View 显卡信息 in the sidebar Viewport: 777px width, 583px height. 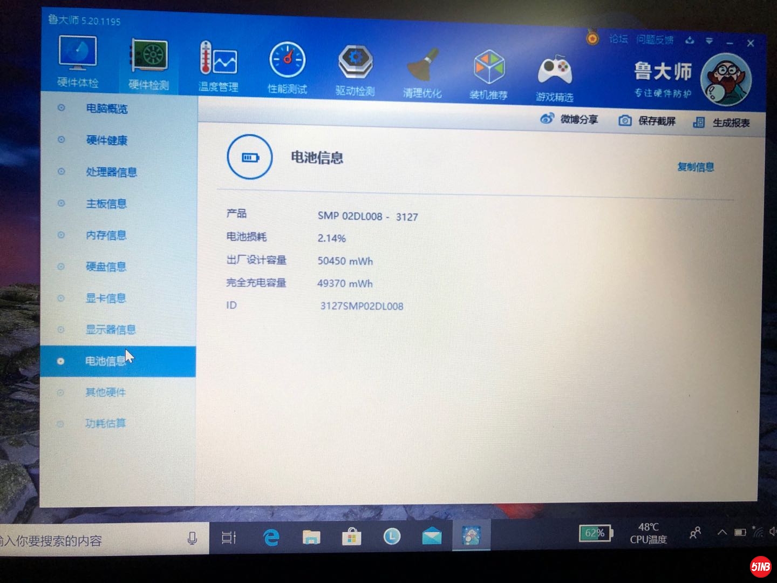[x=106, y=298]
